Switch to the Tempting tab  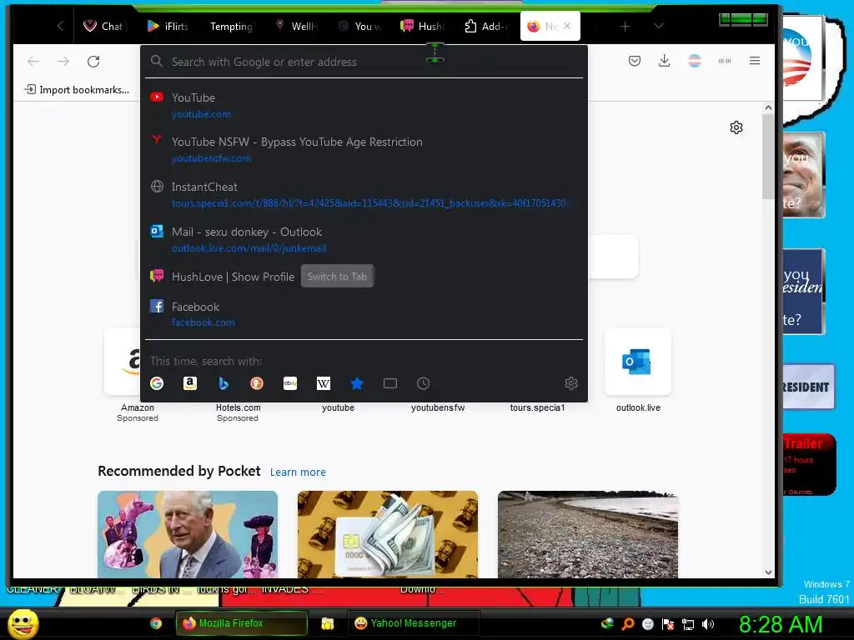[x=231, y=26]
